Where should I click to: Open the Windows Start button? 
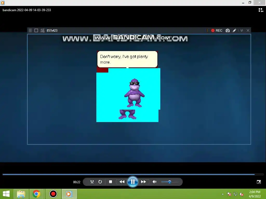[6, 194]
